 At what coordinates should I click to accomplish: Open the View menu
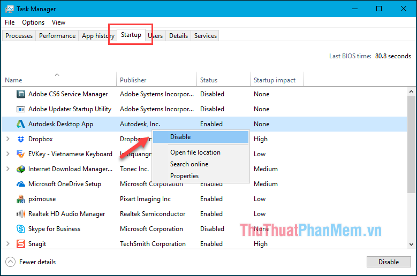pos(58,22)
